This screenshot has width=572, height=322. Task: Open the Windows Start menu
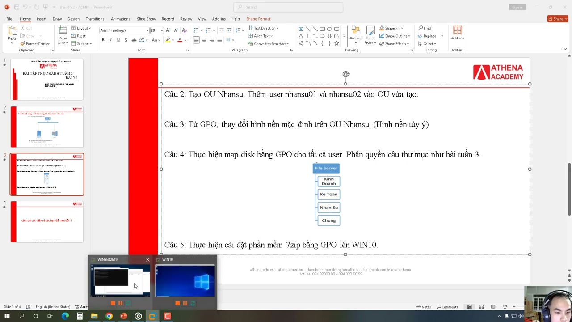click(7, 316)
